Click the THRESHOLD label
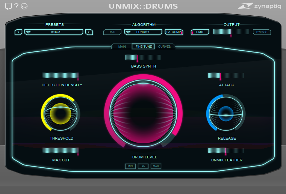This screenshot has width=286, height=194. (x=62, y=138)
